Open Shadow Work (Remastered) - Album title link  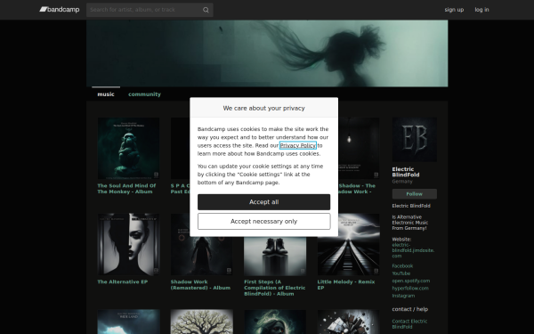point(200,285)
